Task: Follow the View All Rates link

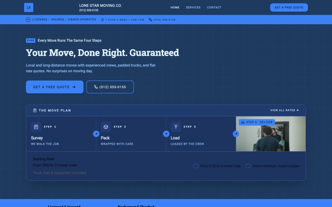Action: 285,110
